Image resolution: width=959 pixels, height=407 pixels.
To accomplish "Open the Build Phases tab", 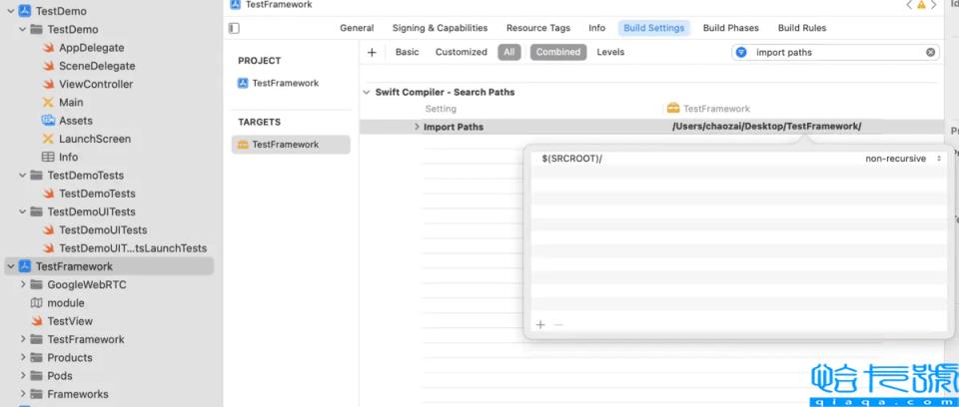I will [731, 28].
